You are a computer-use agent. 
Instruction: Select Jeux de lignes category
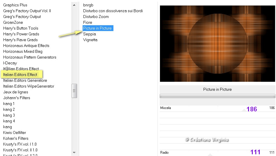(x=16, y=92)
